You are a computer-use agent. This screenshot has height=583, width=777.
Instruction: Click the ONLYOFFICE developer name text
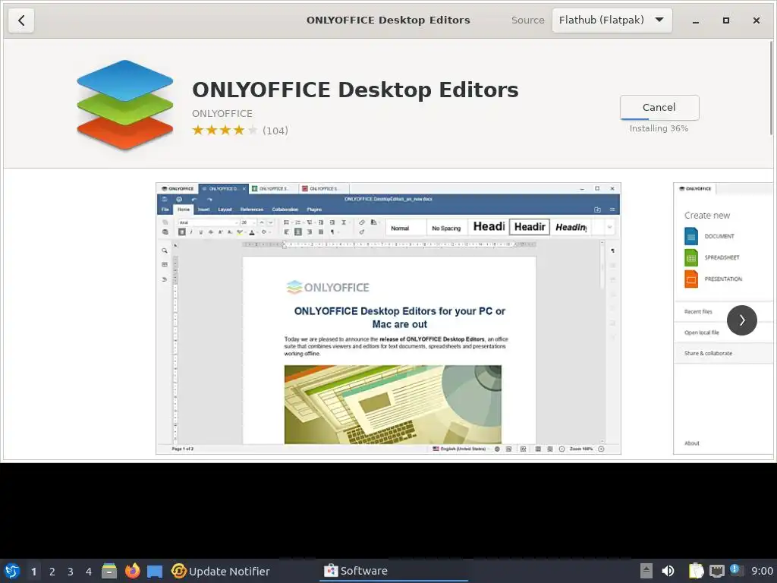(222, 114)
